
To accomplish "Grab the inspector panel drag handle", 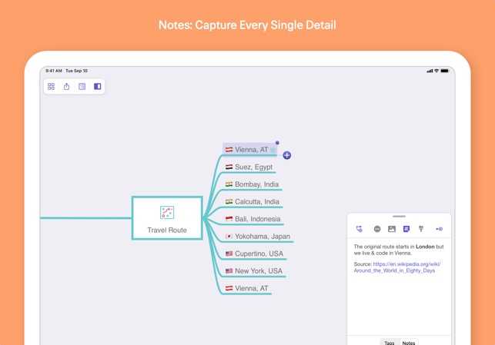I will coord(399,217).
